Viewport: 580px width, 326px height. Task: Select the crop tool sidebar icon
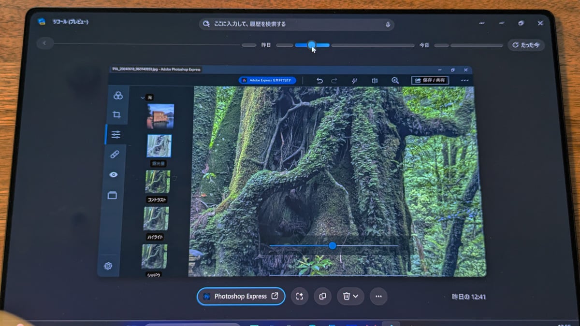(x=116, y=115)
